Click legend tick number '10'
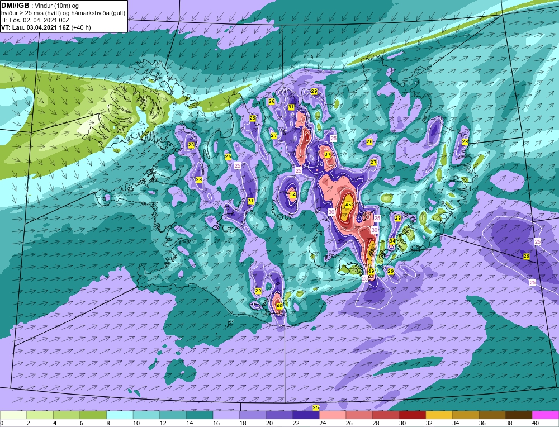This screenshot has height=427, width=559. click(x=136, y=423)
